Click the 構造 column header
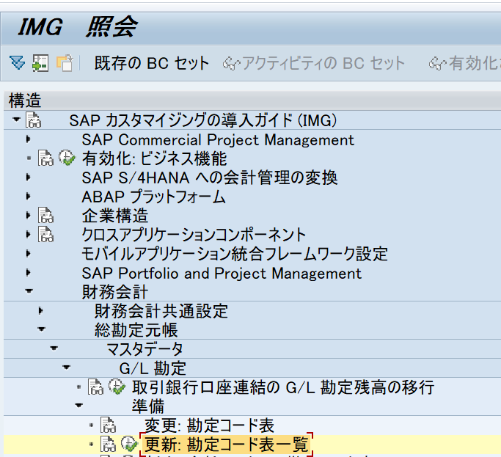Screen dimensions: 501x457 (x=26, y=101)
